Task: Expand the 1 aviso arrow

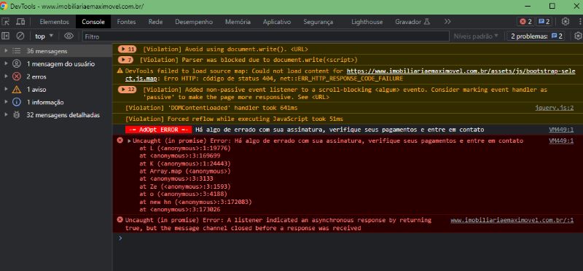Action: [6, 90]
